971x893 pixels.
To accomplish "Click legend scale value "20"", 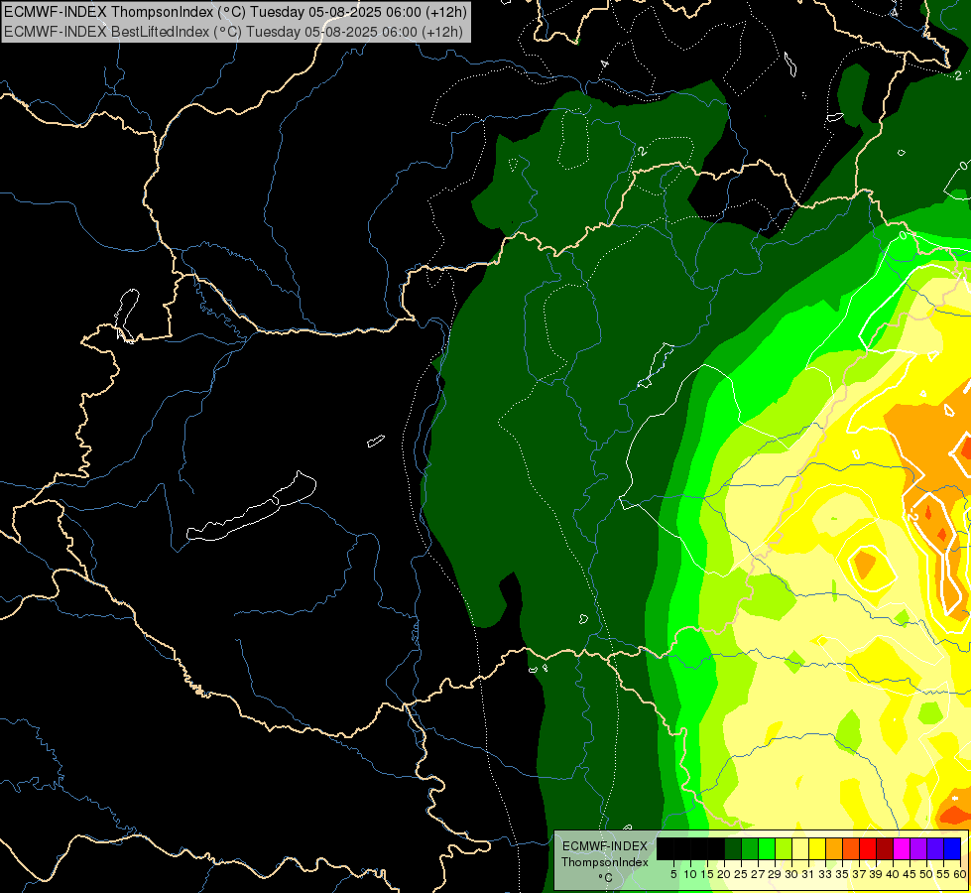I will coord(724,874).
